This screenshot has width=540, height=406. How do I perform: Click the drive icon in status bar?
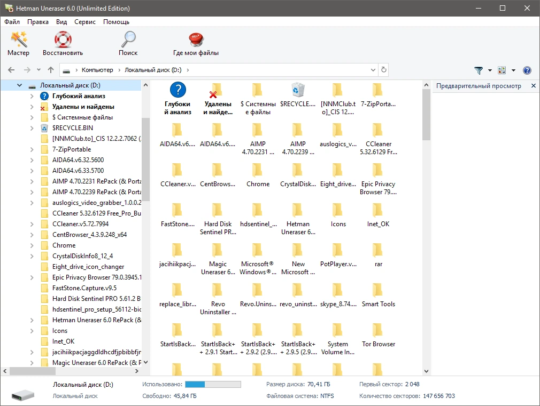point(23,395)
